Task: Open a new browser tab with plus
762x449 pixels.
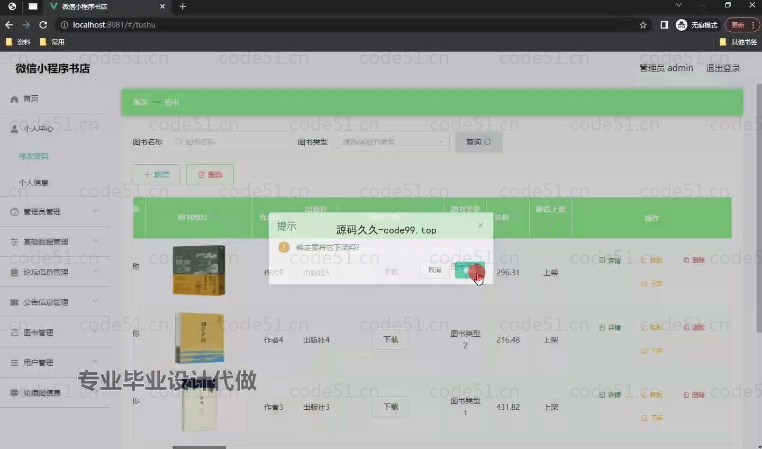Action: (x=183, y=6)
